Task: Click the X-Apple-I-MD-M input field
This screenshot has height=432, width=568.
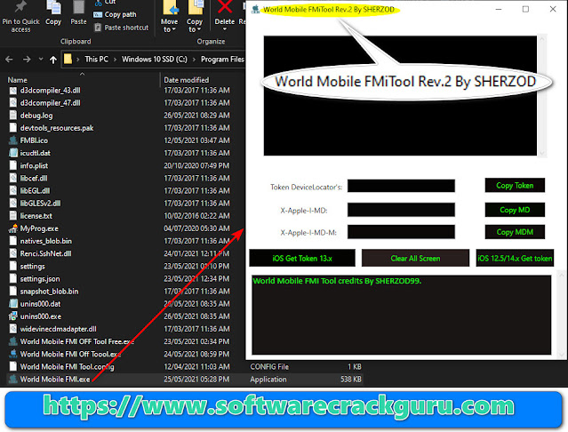Action: tap(401, 232)
